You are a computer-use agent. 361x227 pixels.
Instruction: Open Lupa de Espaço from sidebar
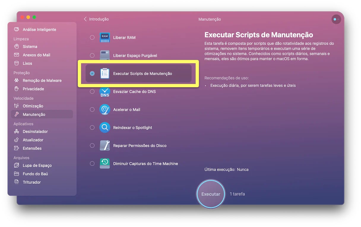[x=37, y=166]
